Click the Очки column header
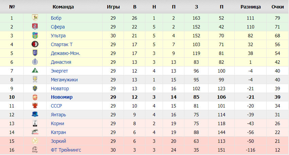 point(277,7)
